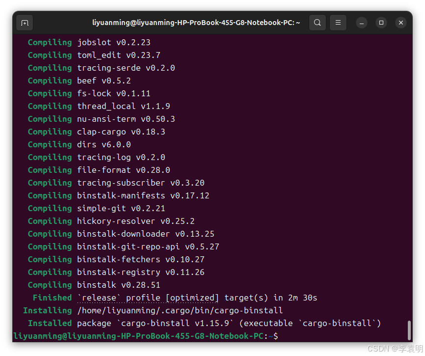Click the path '/home/liyuanming/.cargo/bin/cargo-binstall'
The image size is (425, 356).
tap(180, 310)
